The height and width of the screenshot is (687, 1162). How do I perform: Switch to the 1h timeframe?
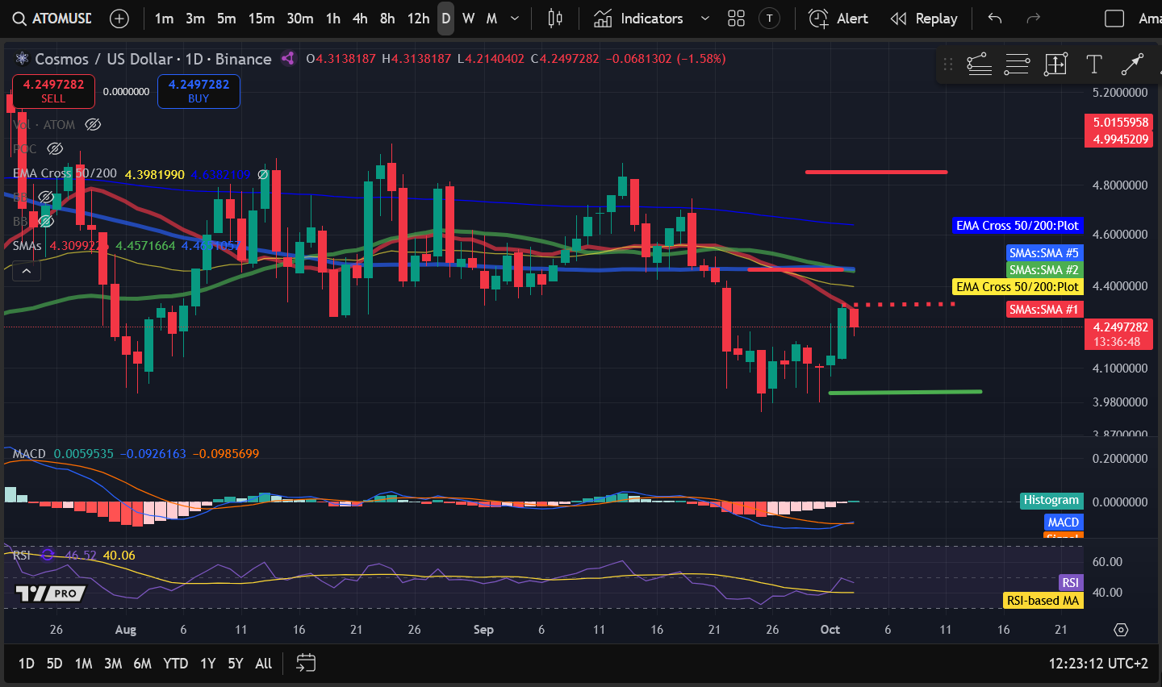point(333,19)
